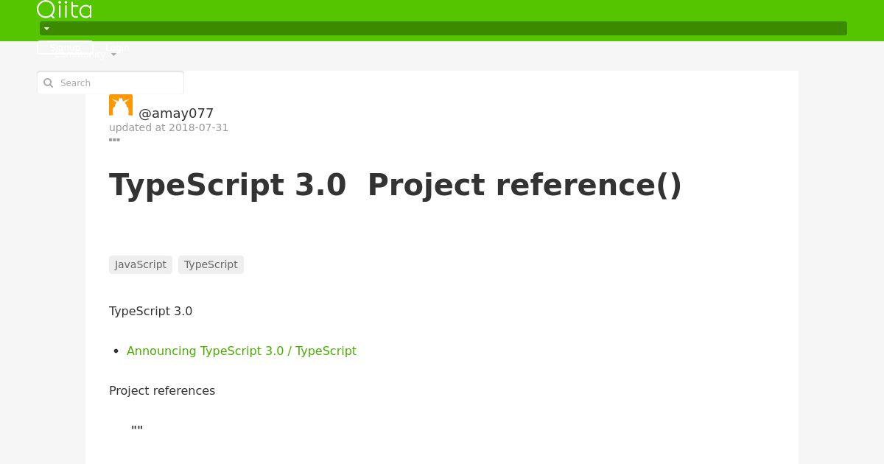Open the Community menu item
The width and height of the screenshot is (884, 464).
point(80,55)
